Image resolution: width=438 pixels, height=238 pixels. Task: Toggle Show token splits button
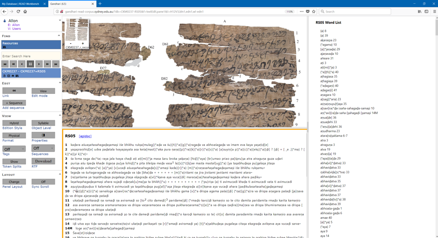[x=14, y=161]
